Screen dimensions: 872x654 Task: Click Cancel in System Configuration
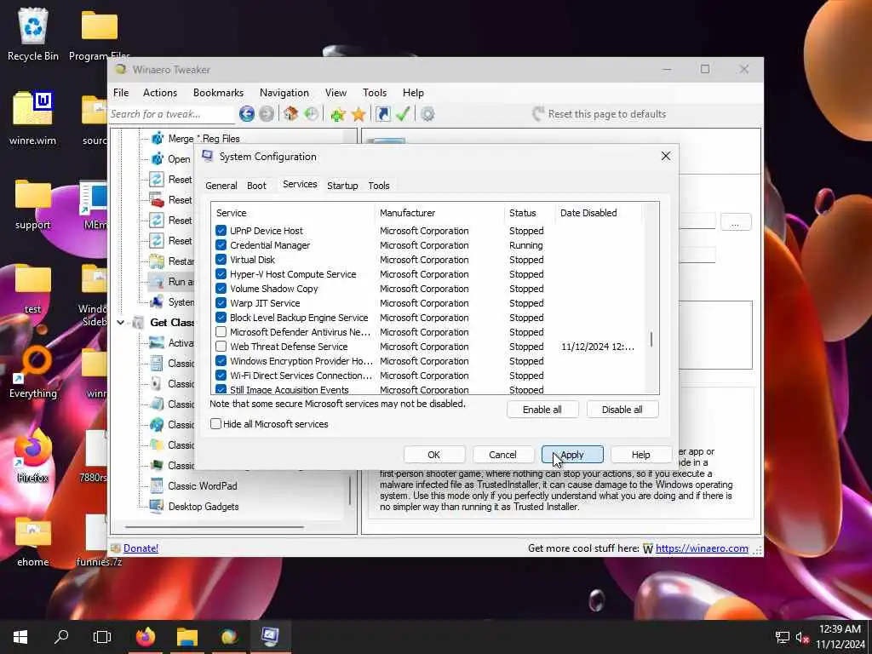(x=502, y=455)
